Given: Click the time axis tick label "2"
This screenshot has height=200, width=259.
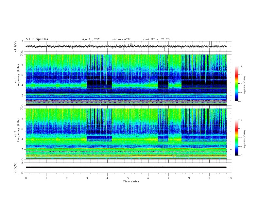Looking at the screenshot, I should pos(67,178).
